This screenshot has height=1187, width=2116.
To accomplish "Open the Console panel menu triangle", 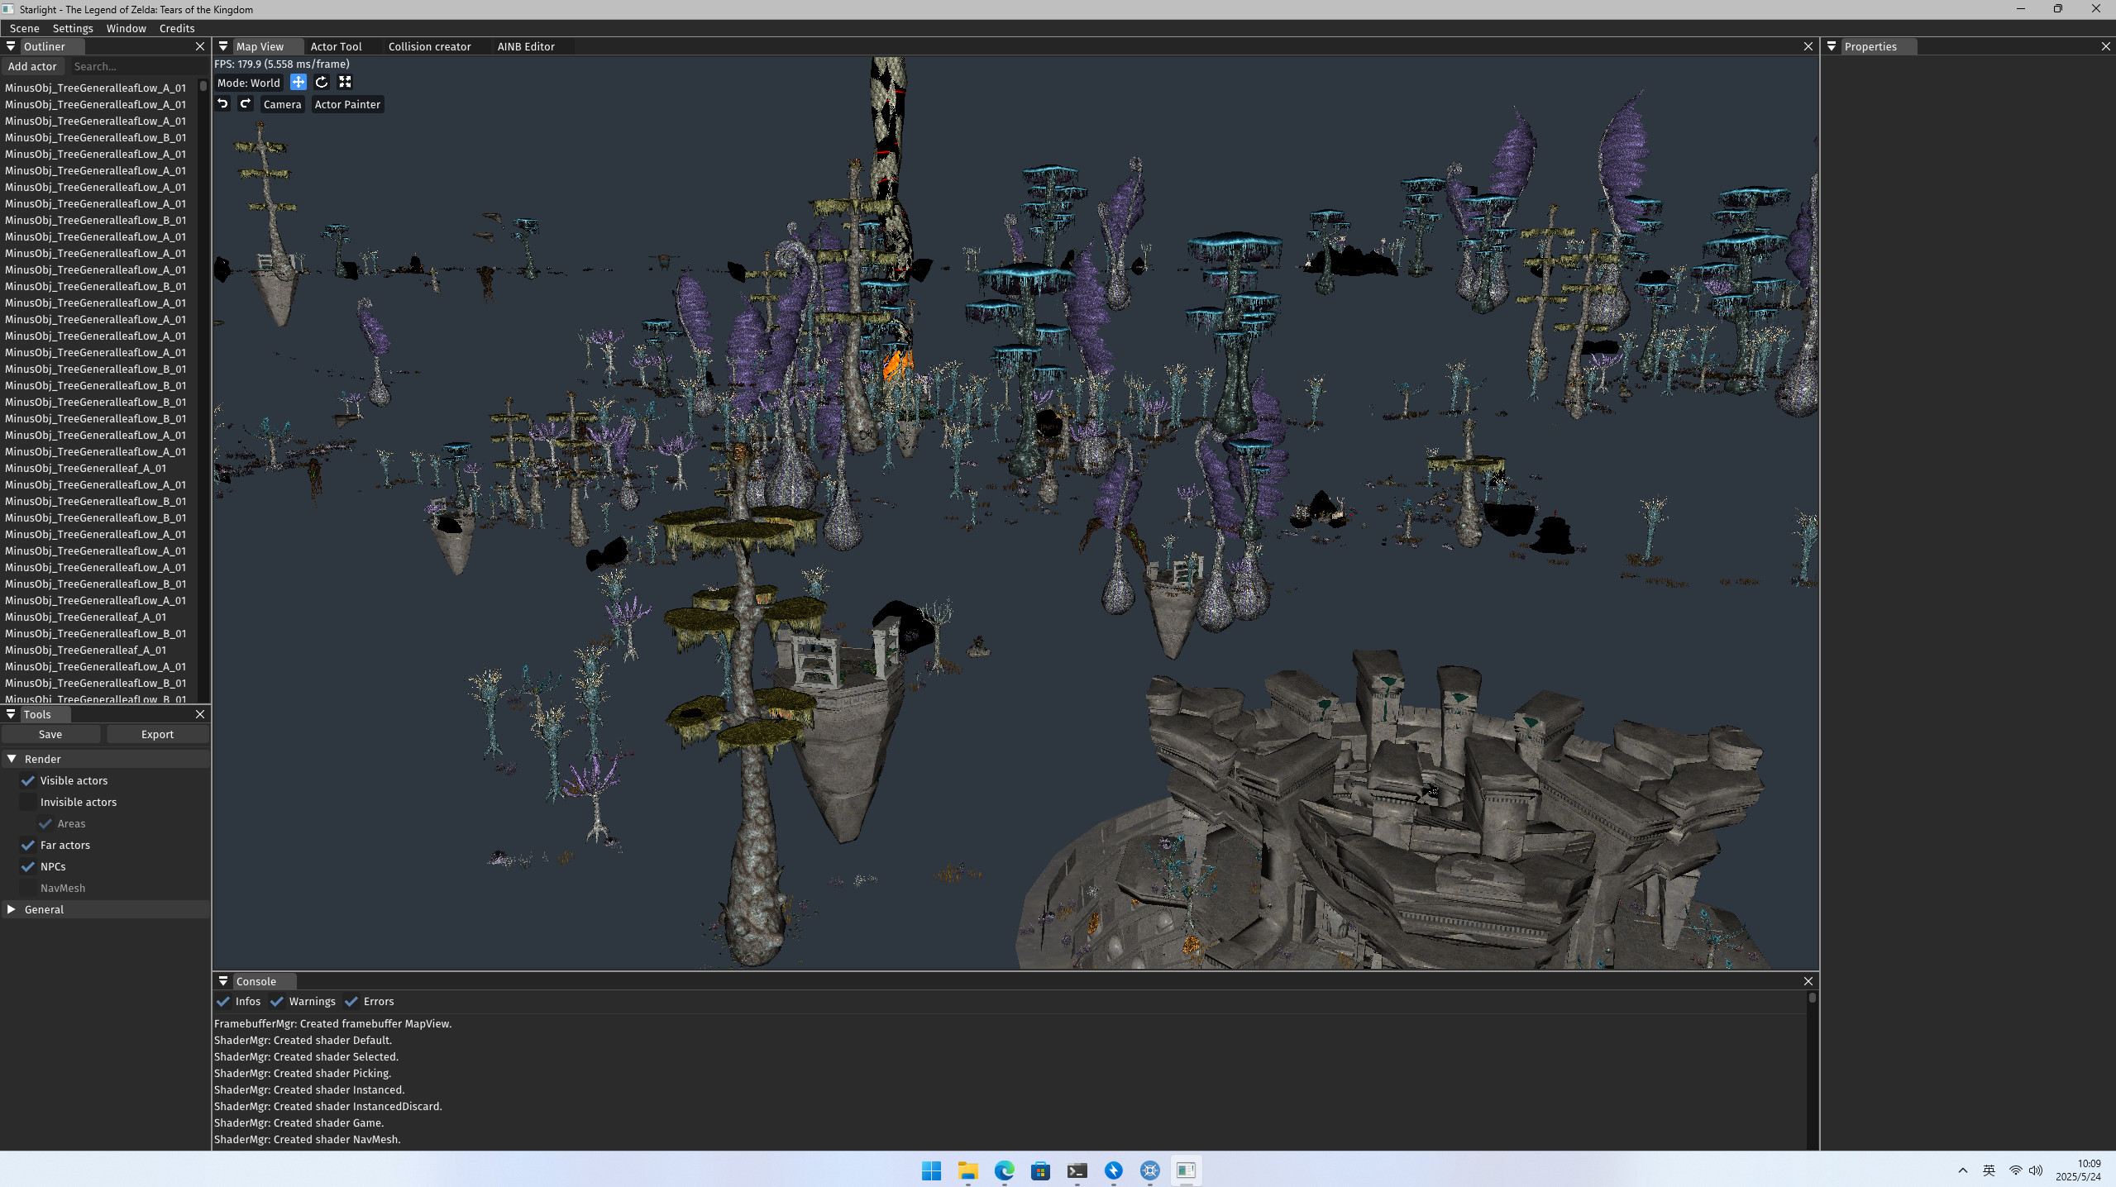I will pos(223,981).
